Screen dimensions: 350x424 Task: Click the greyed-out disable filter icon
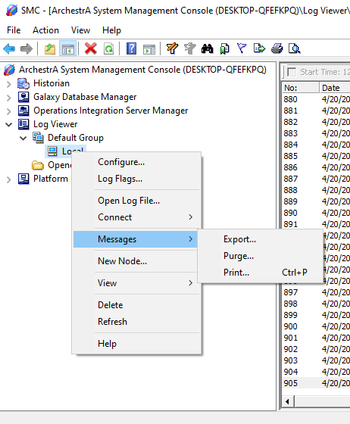point(190,49)
